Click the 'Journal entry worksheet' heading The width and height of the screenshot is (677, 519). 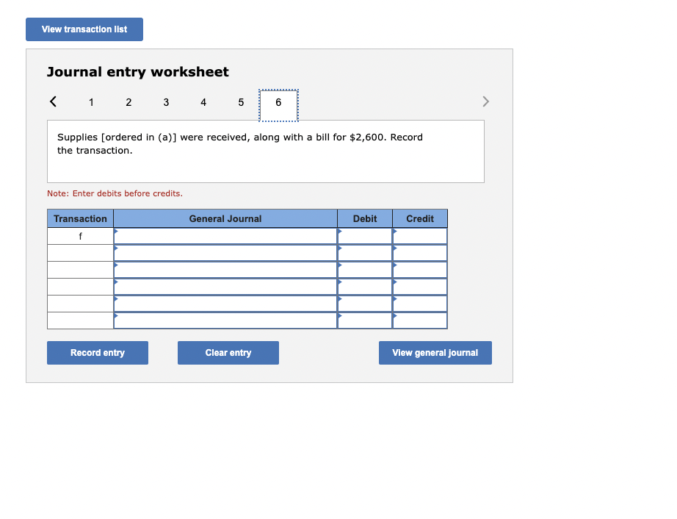(138, 72)
